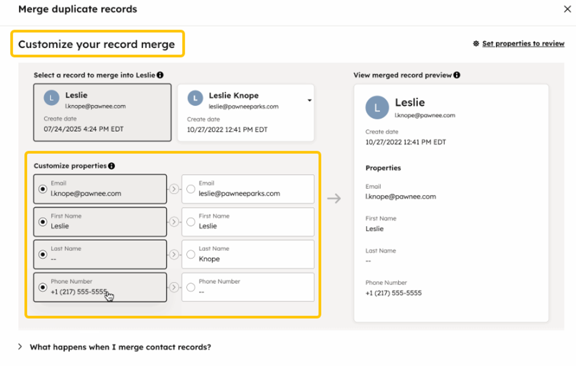Click leslie@pawneeparks.com email under Leslie Knope
This screenshot has width=576, height=366.
click(243, 107)
